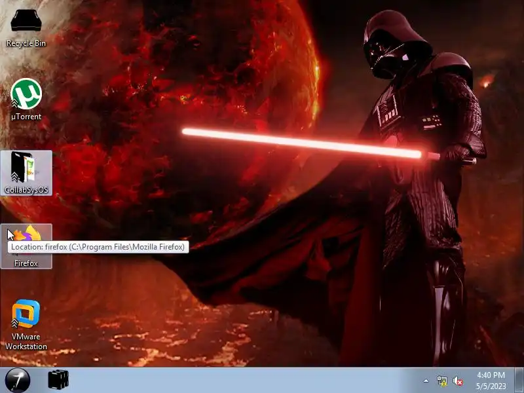Screen dimensions: 524x393
Task: Click the CollabSysOS label text
Action: point(26,190)
